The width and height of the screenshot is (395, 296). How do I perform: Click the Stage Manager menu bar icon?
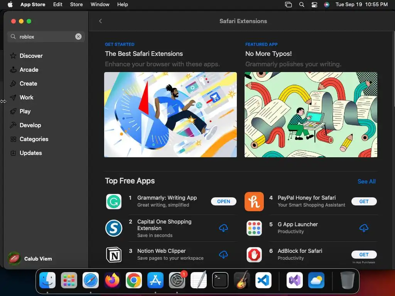tap(288, 4)
